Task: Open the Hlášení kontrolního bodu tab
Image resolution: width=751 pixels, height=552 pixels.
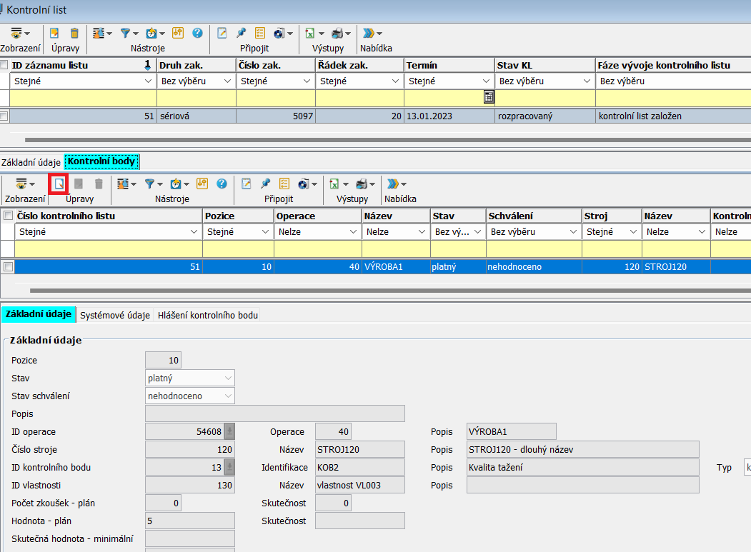Action: (208, 315)
